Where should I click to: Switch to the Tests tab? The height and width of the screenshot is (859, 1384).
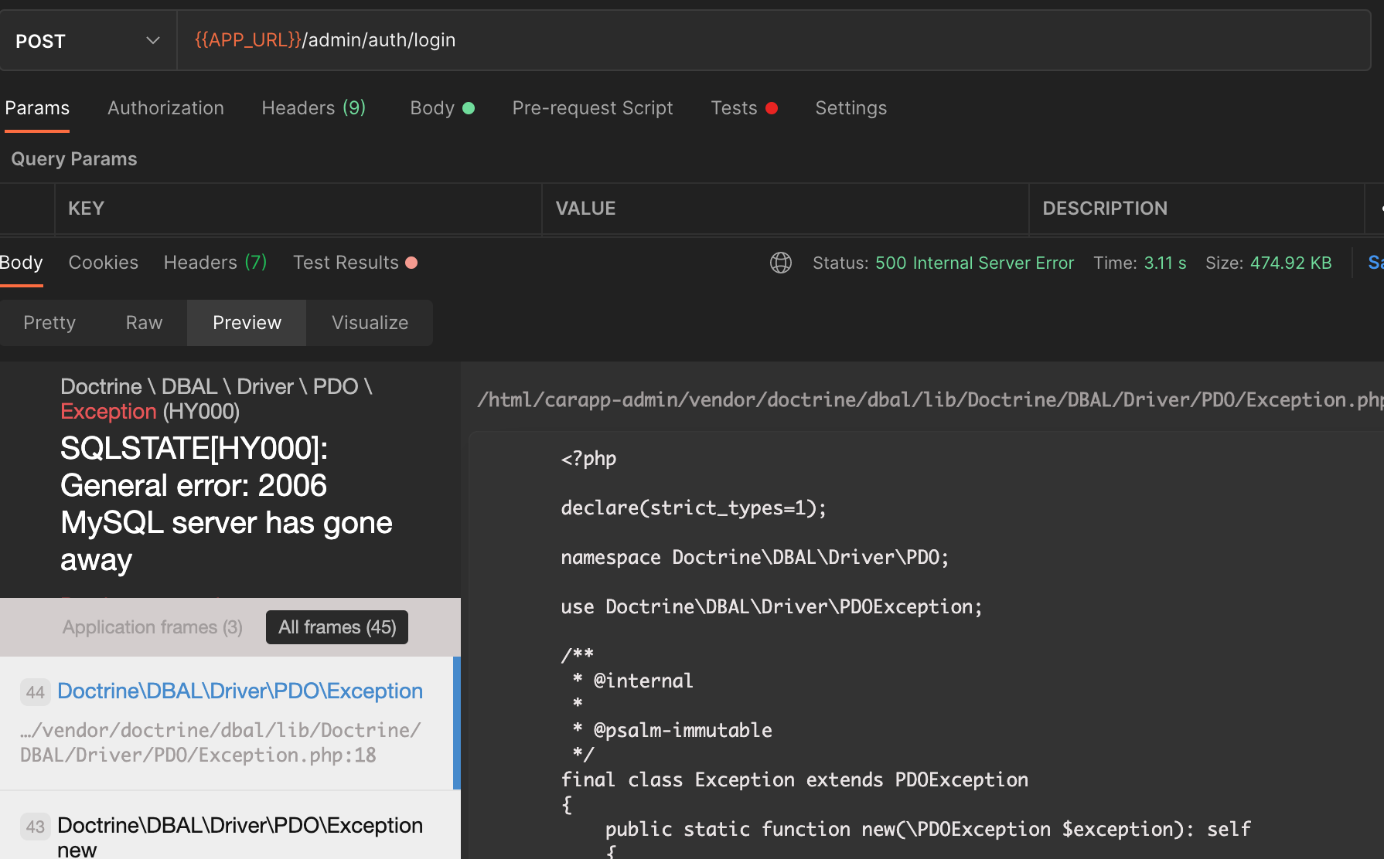point(744,108)
